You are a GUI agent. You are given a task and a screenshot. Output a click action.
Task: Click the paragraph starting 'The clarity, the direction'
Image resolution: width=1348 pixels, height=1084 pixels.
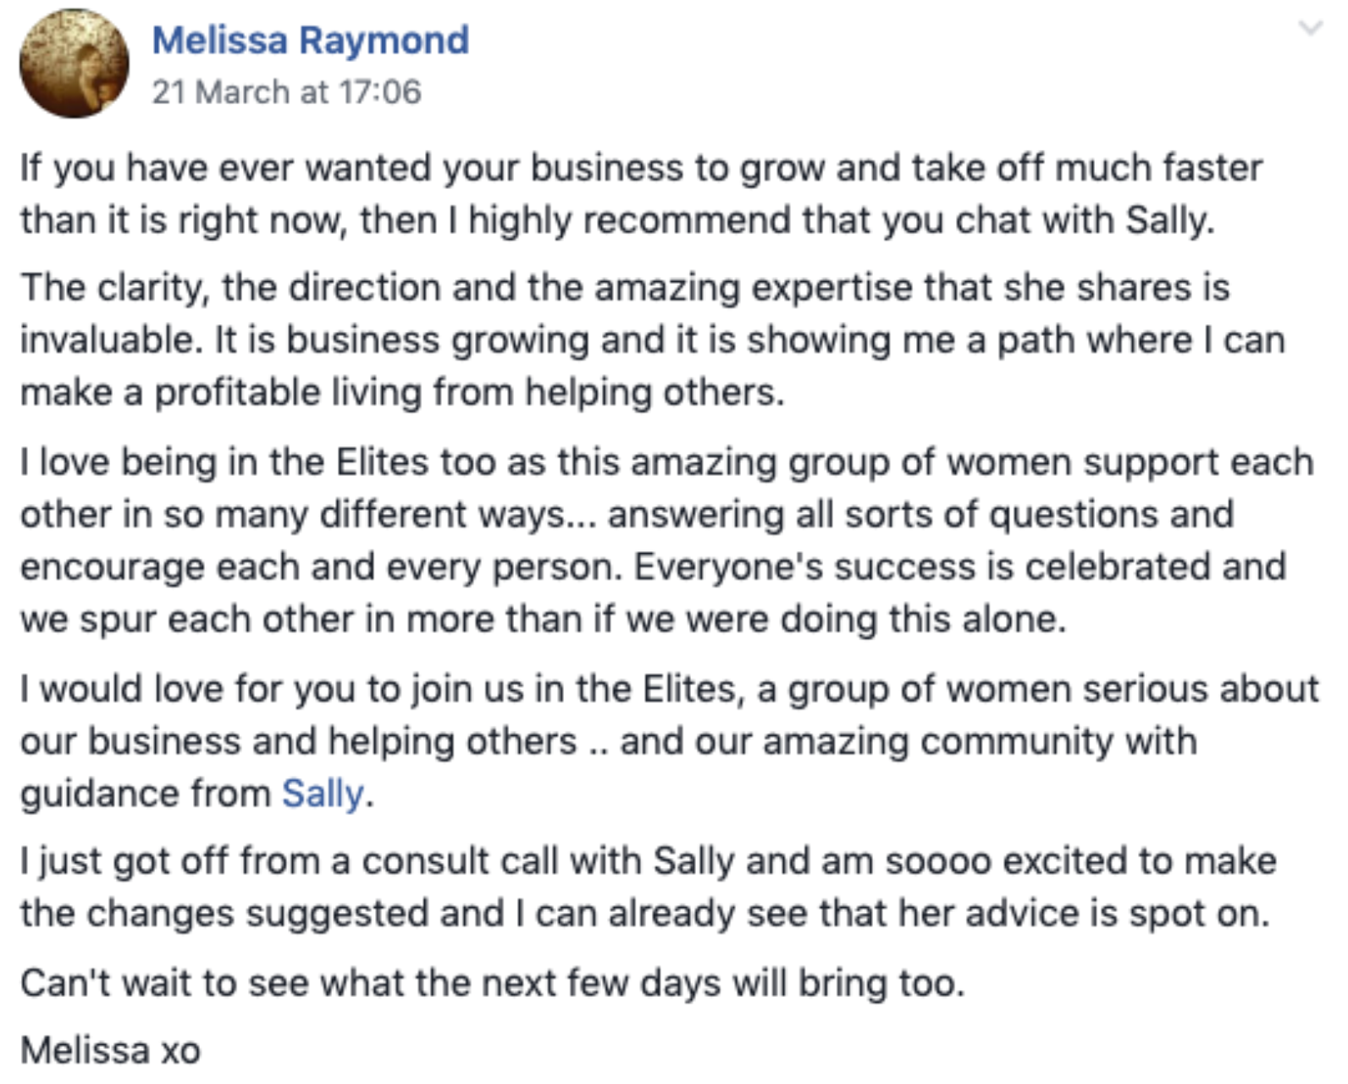tap(652, 340)
